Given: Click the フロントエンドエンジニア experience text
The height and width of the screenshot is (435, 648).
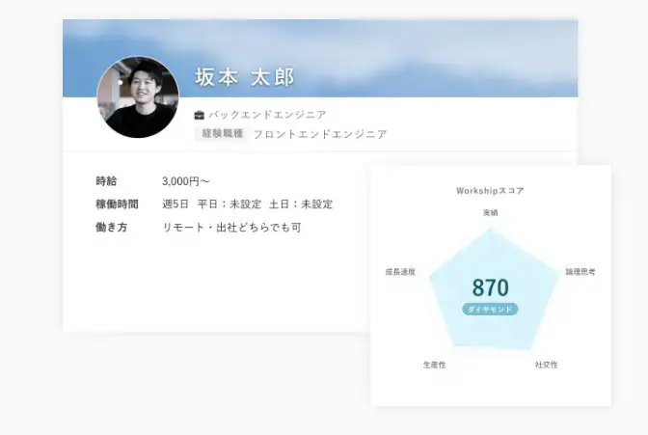Looking at the screenshot, I should click(x=320, y=134).
